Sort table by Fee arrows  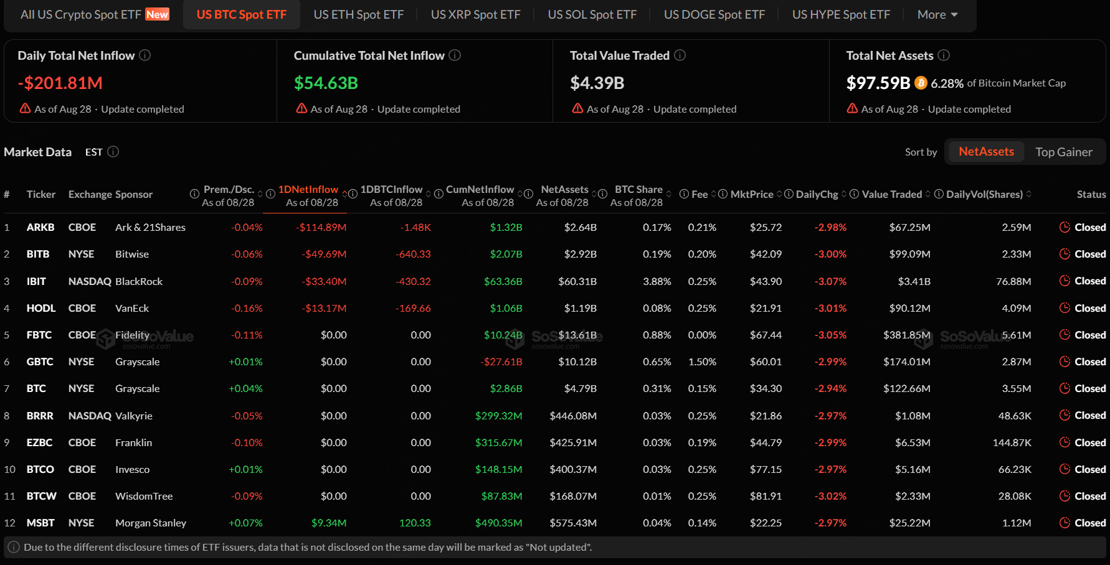pyautogui.click(x=714, y=194)
